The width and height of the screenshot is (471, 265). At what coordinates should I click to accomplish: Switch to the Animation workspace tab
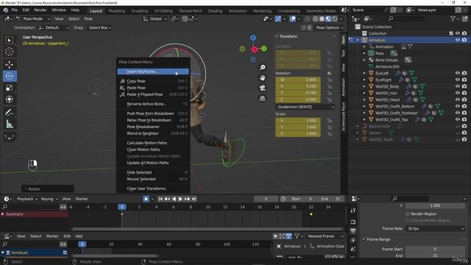[238, 11]
